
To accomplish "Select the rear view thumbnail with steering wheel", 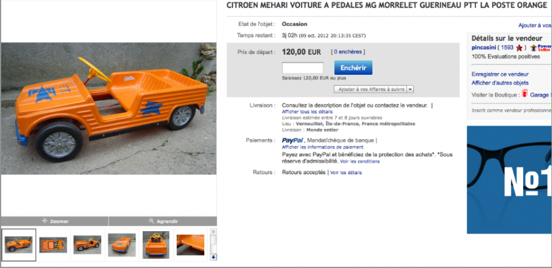I will [x=156, y=245].
